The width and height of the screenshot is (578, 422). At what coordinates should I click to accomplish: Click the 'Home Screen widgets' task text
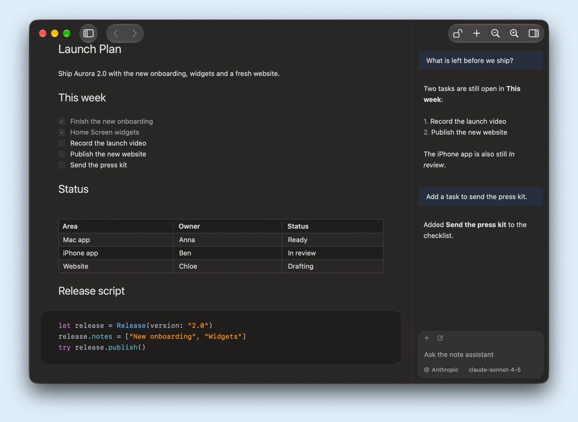[x=105, y=132]
